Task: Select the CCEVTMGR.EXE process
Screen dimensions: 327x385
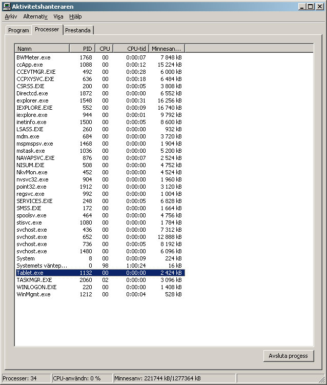Action: pyautogui.click(x=100, y=72)
